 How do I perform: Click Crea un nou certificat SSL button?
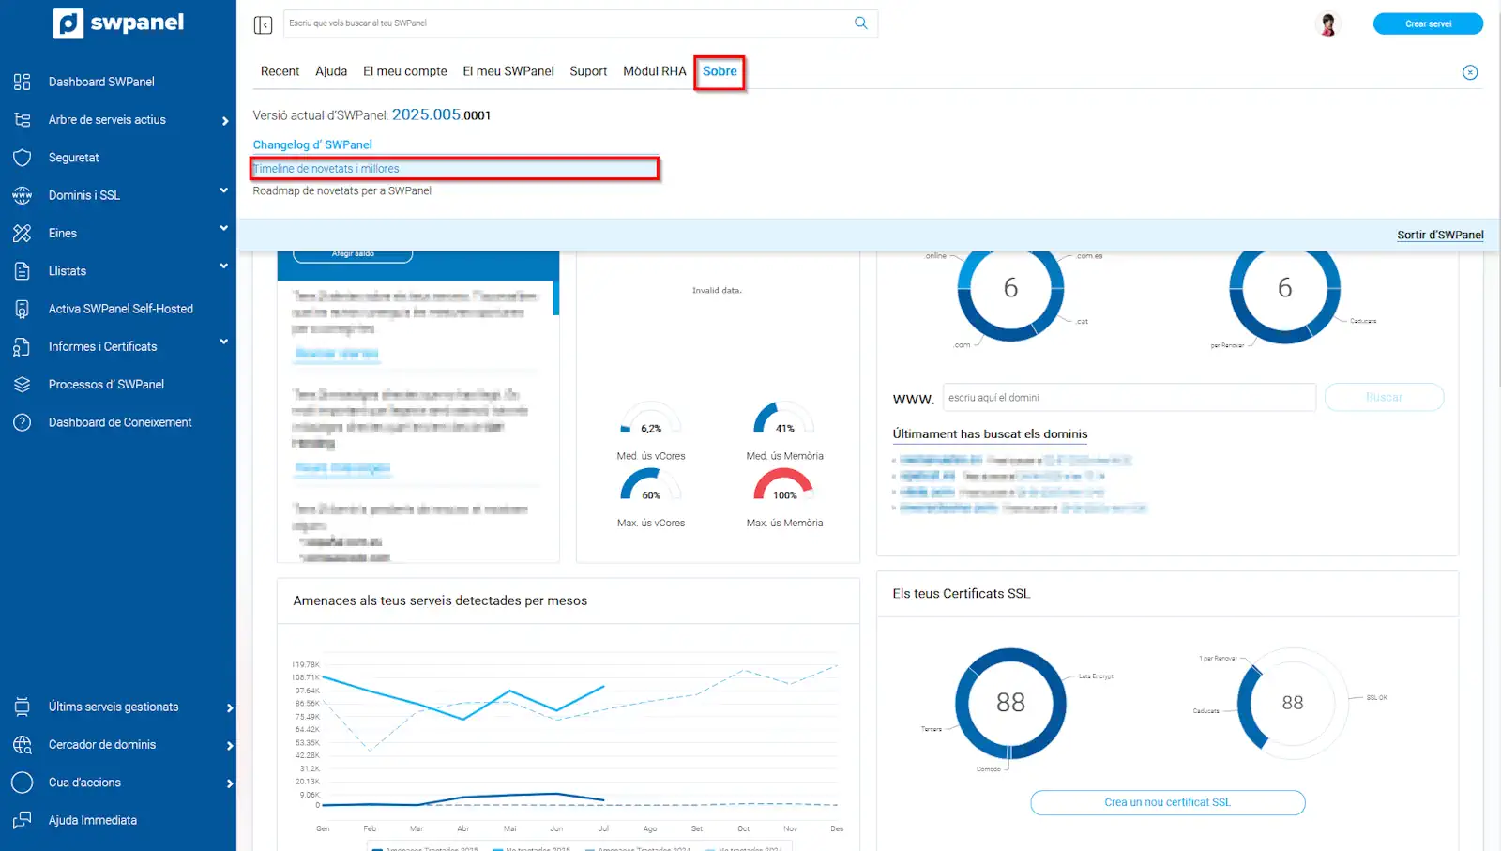[x=1167, y=802]
